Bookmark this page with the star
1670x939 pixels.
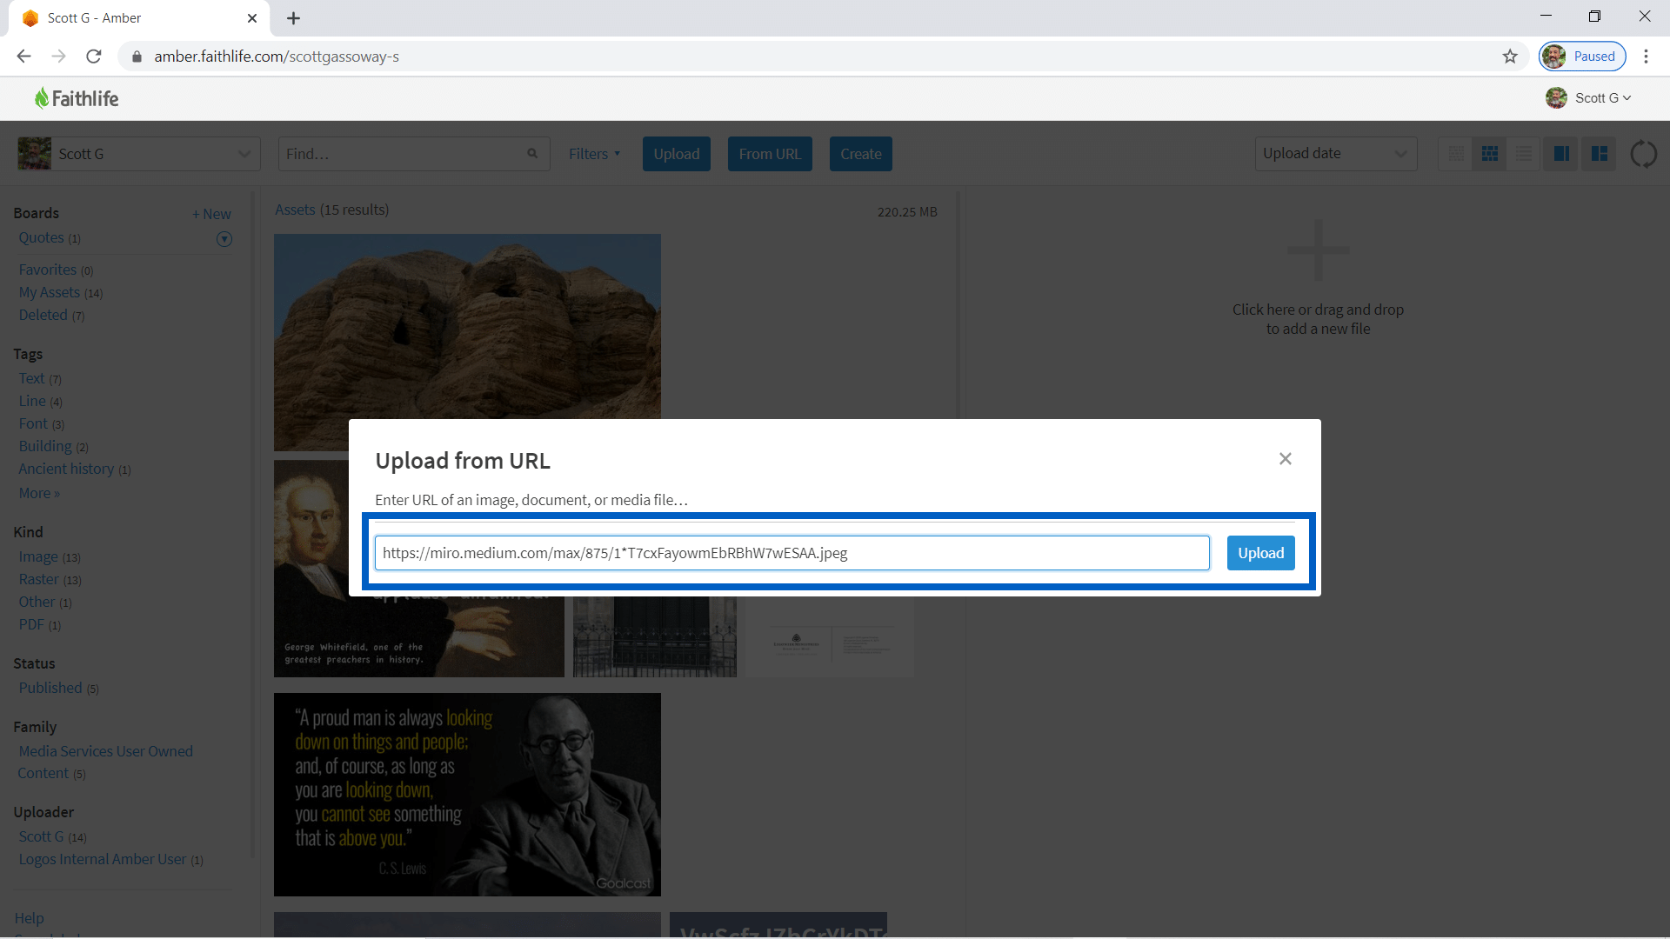(x=1510, y=57)
